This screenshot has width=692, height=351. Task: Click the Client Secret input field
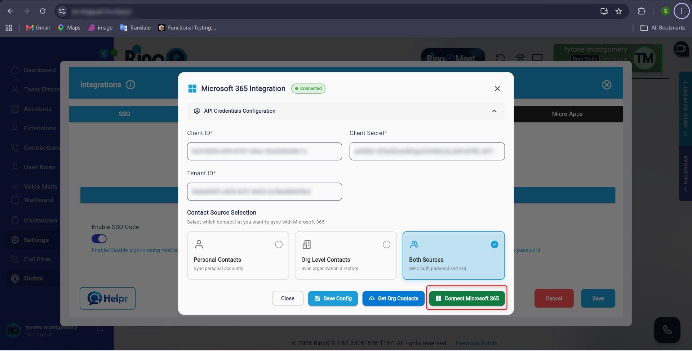point(427,151)
